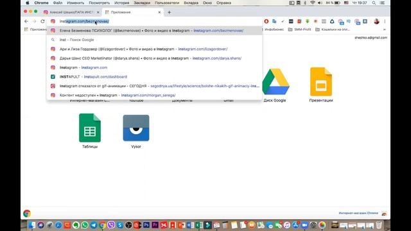
Task: Reload the page with the refresh icon
Action: (x=42, y=21)
